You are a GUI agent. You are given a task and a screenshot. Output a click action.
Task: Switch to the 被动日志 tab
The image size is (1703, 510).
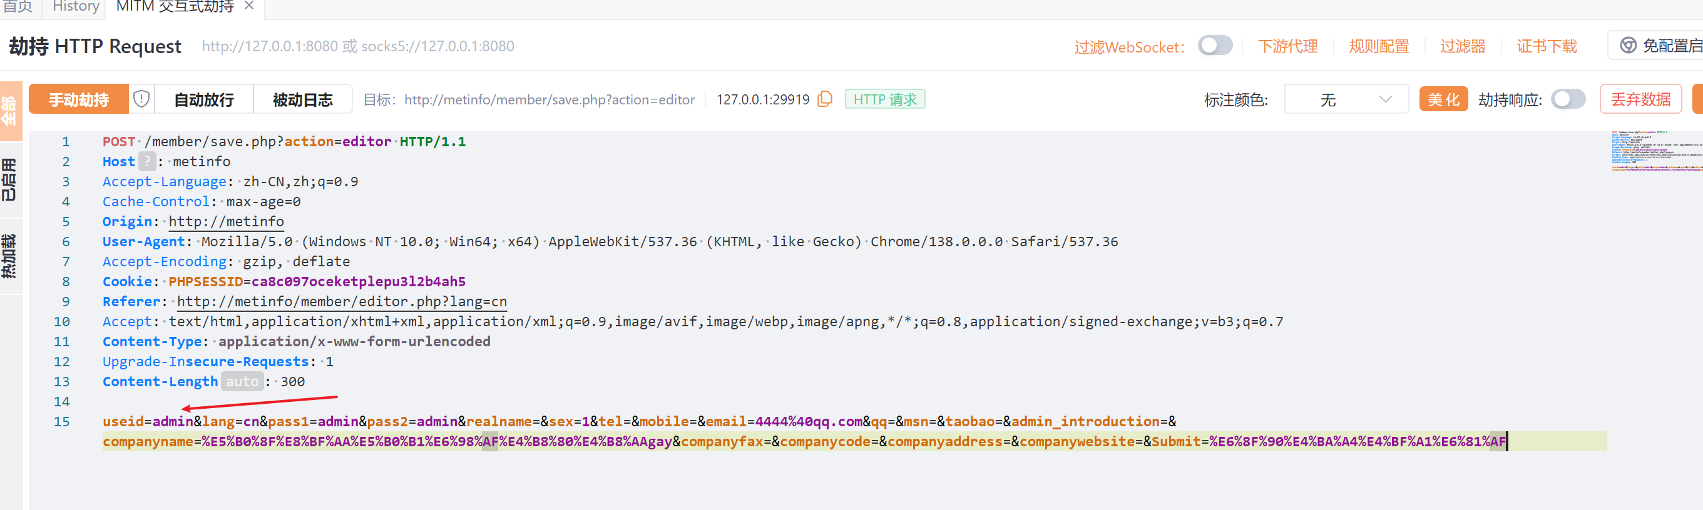pos(302,99)
